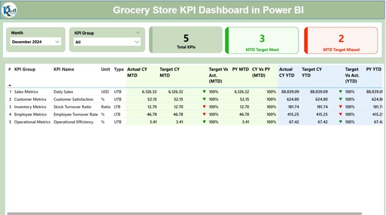Click the horizontal scrollbar at the bottom
This screenshot has width=386, height=215.
(x=184, y=213)
